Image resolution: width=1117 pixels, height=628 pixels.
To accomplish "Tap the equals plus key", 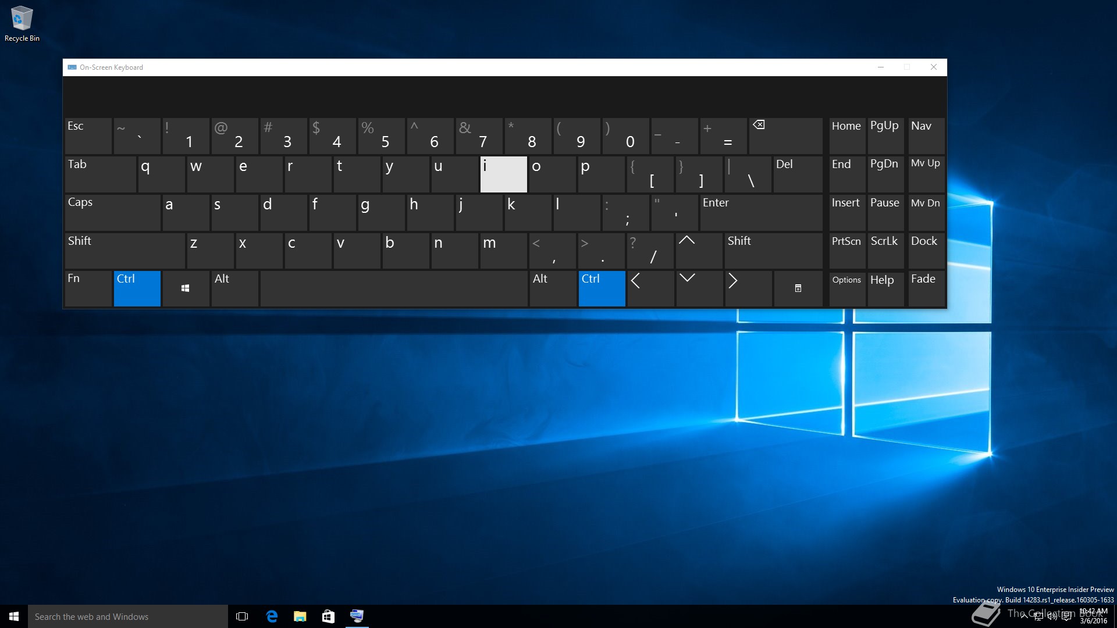I will pyautogui.click(x=724, y=135).
